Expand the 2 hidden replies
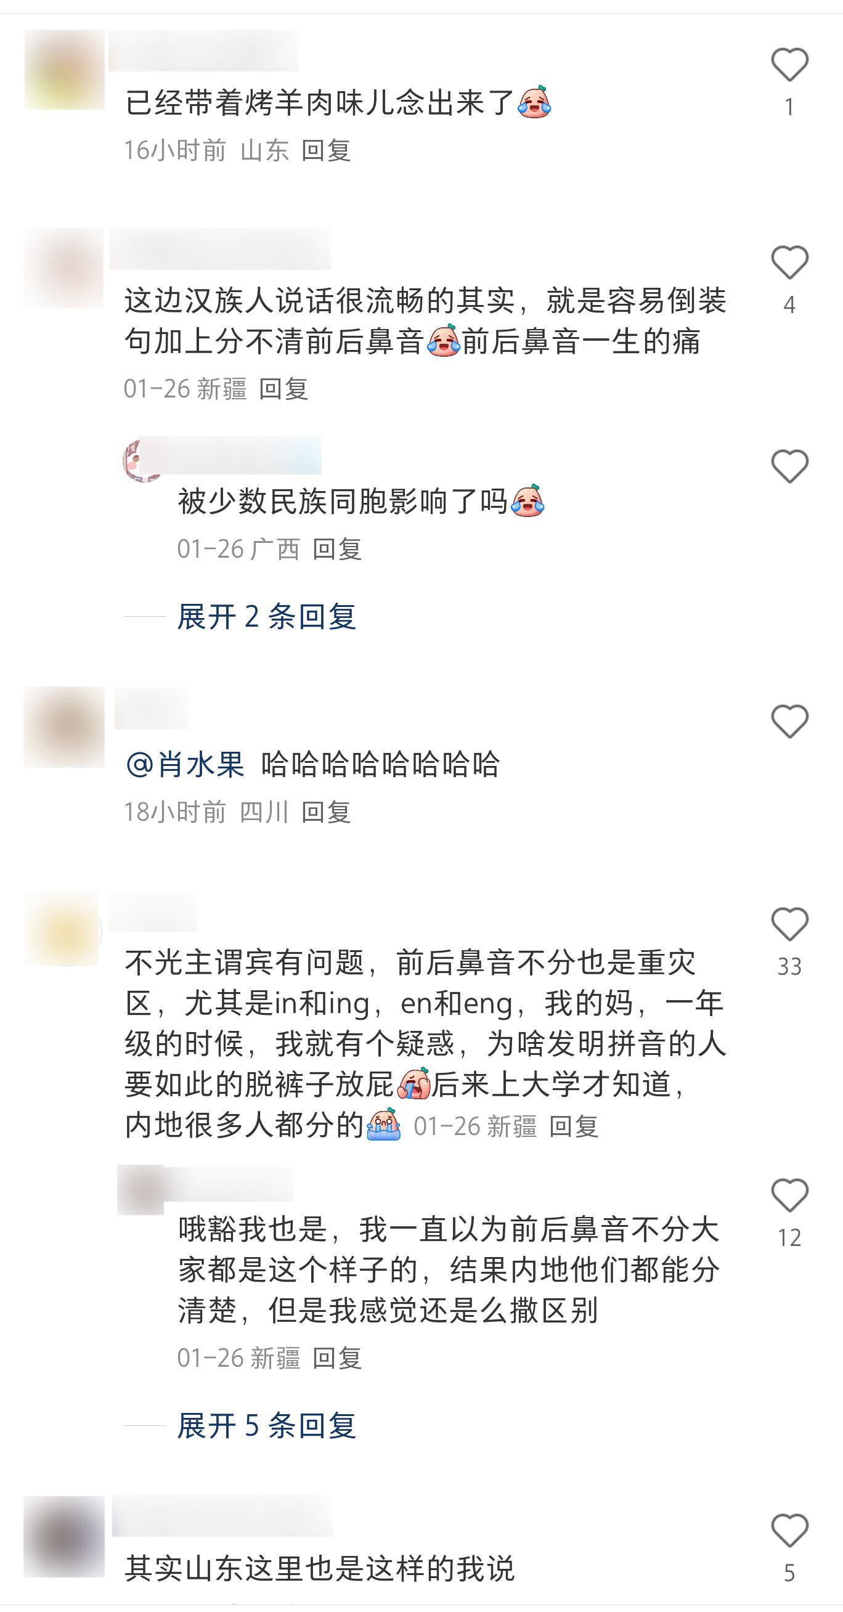 coord(267,617)
